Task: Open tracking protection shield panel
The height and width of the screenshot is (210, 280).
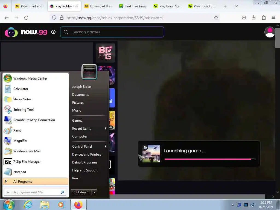Action: (x=54, y=17)
